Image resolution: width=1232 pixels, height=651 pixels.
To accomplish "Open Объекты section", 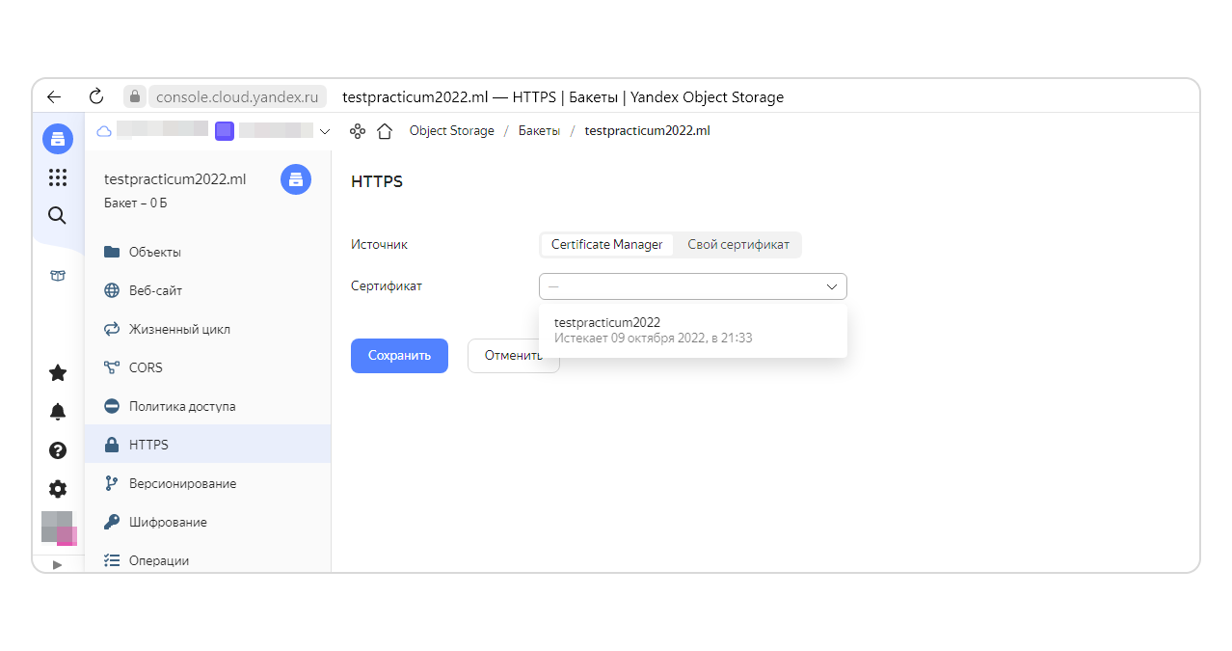I will (207, 252).
